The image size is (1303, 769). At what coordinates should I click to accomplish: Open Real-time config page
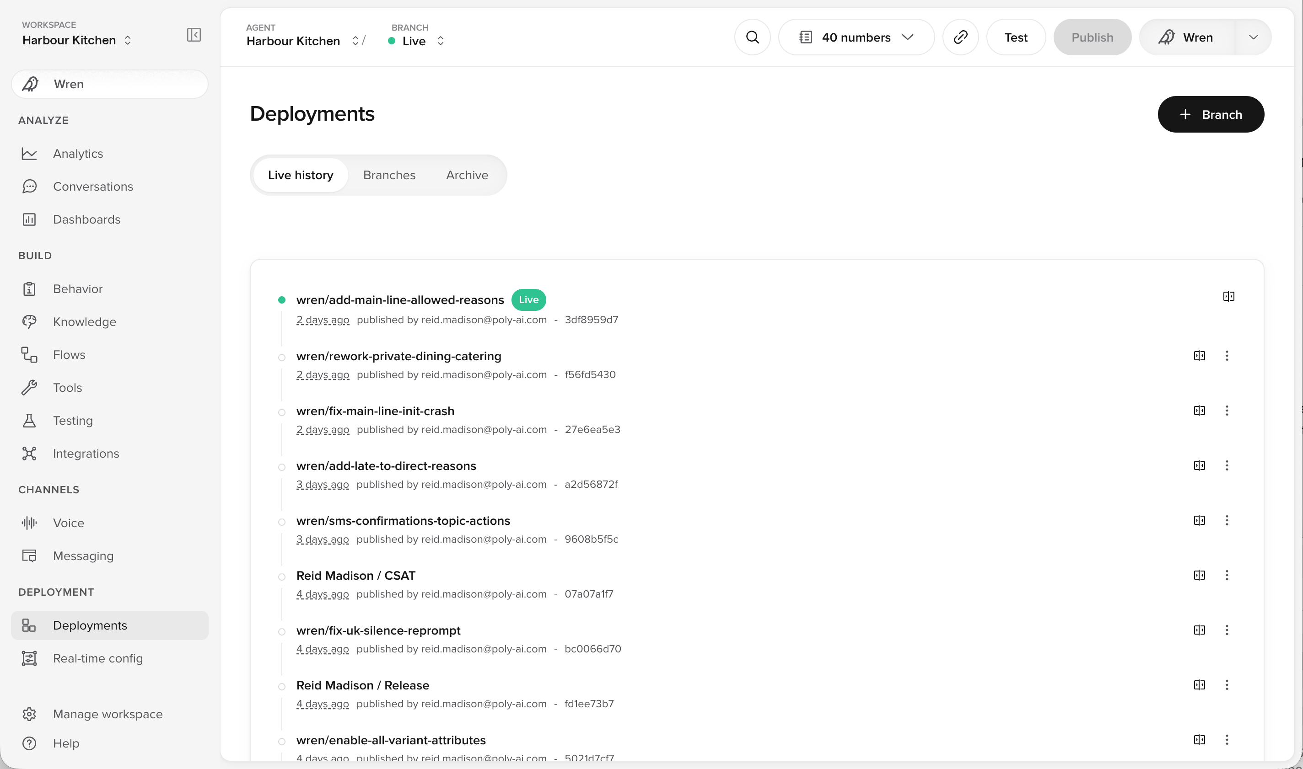pos(109,658)
